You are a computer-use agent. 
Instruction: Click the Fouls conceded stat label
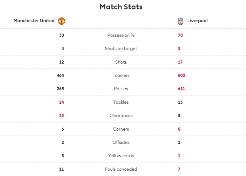tap(121, 169)
